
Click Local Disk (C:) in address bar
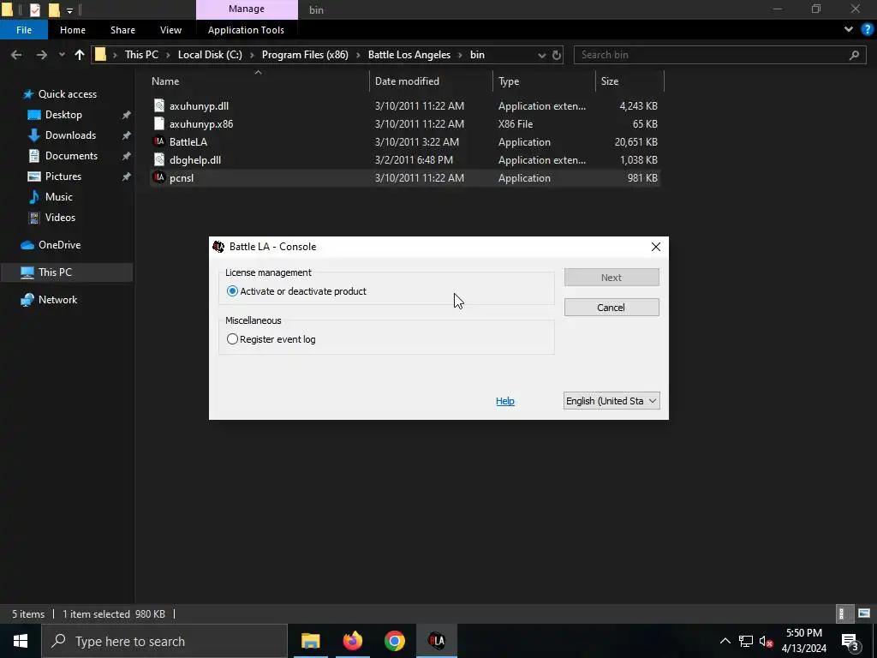coord(210,55)
